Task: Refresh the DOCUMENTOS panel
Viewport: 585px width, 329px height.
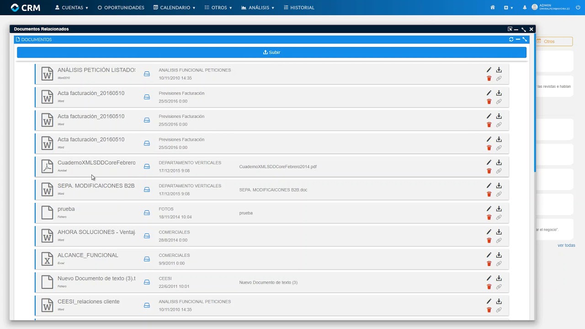Action: click(x=511, y=39)
